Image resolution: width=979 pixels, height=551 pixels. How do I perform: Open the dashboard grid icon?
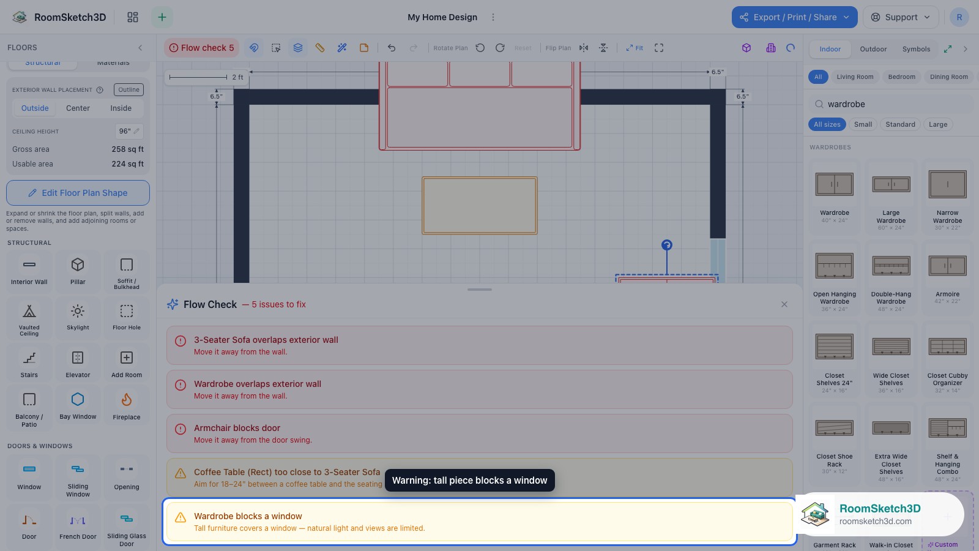click(x=133, y=17)
